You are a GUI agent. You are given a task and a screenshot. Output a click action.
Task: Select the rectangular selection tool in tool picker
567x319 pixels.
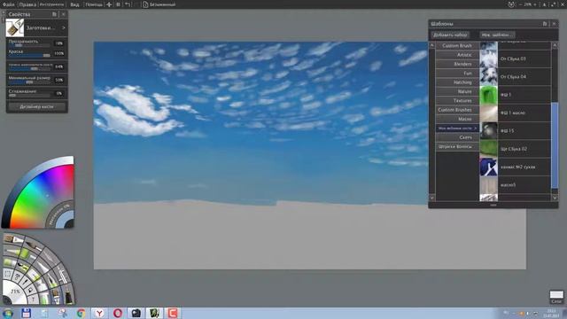(7, 274)
